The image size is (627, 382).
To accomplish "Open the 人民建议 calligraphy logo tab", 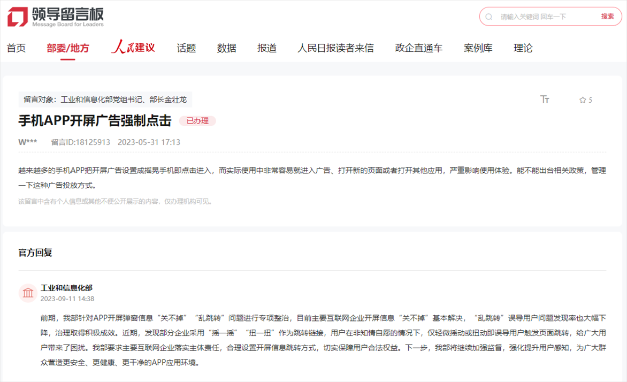I will [x=133, y=48].
